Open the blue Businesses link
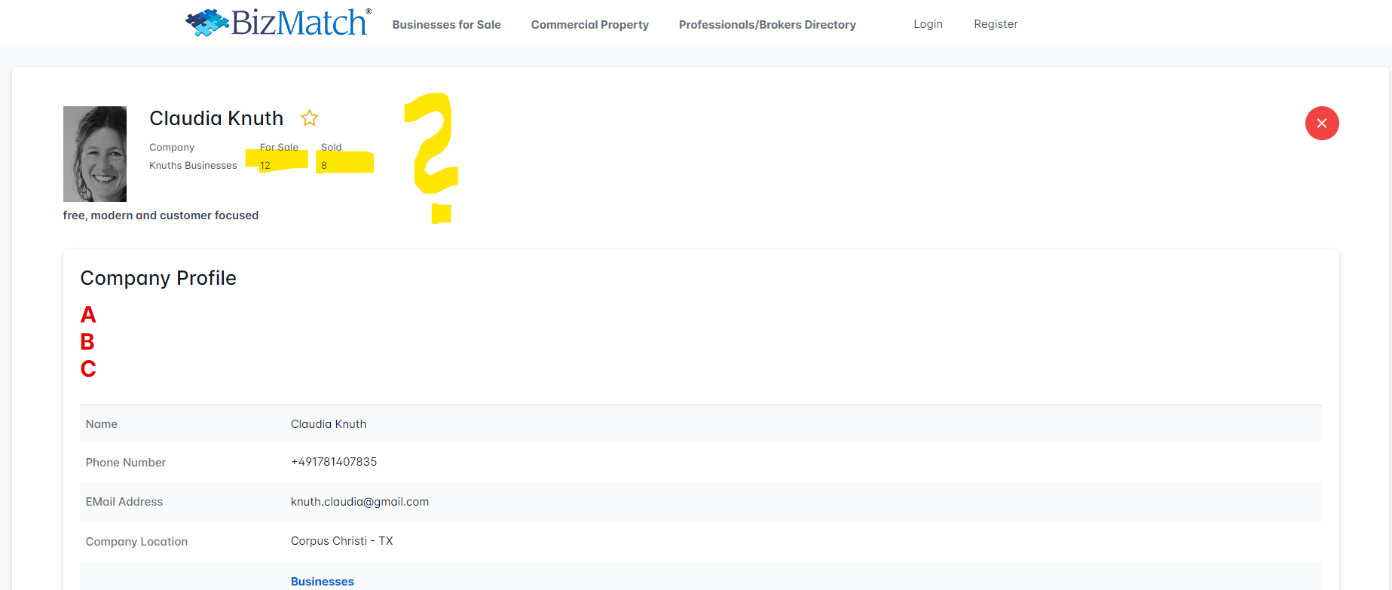 point(322,582)
